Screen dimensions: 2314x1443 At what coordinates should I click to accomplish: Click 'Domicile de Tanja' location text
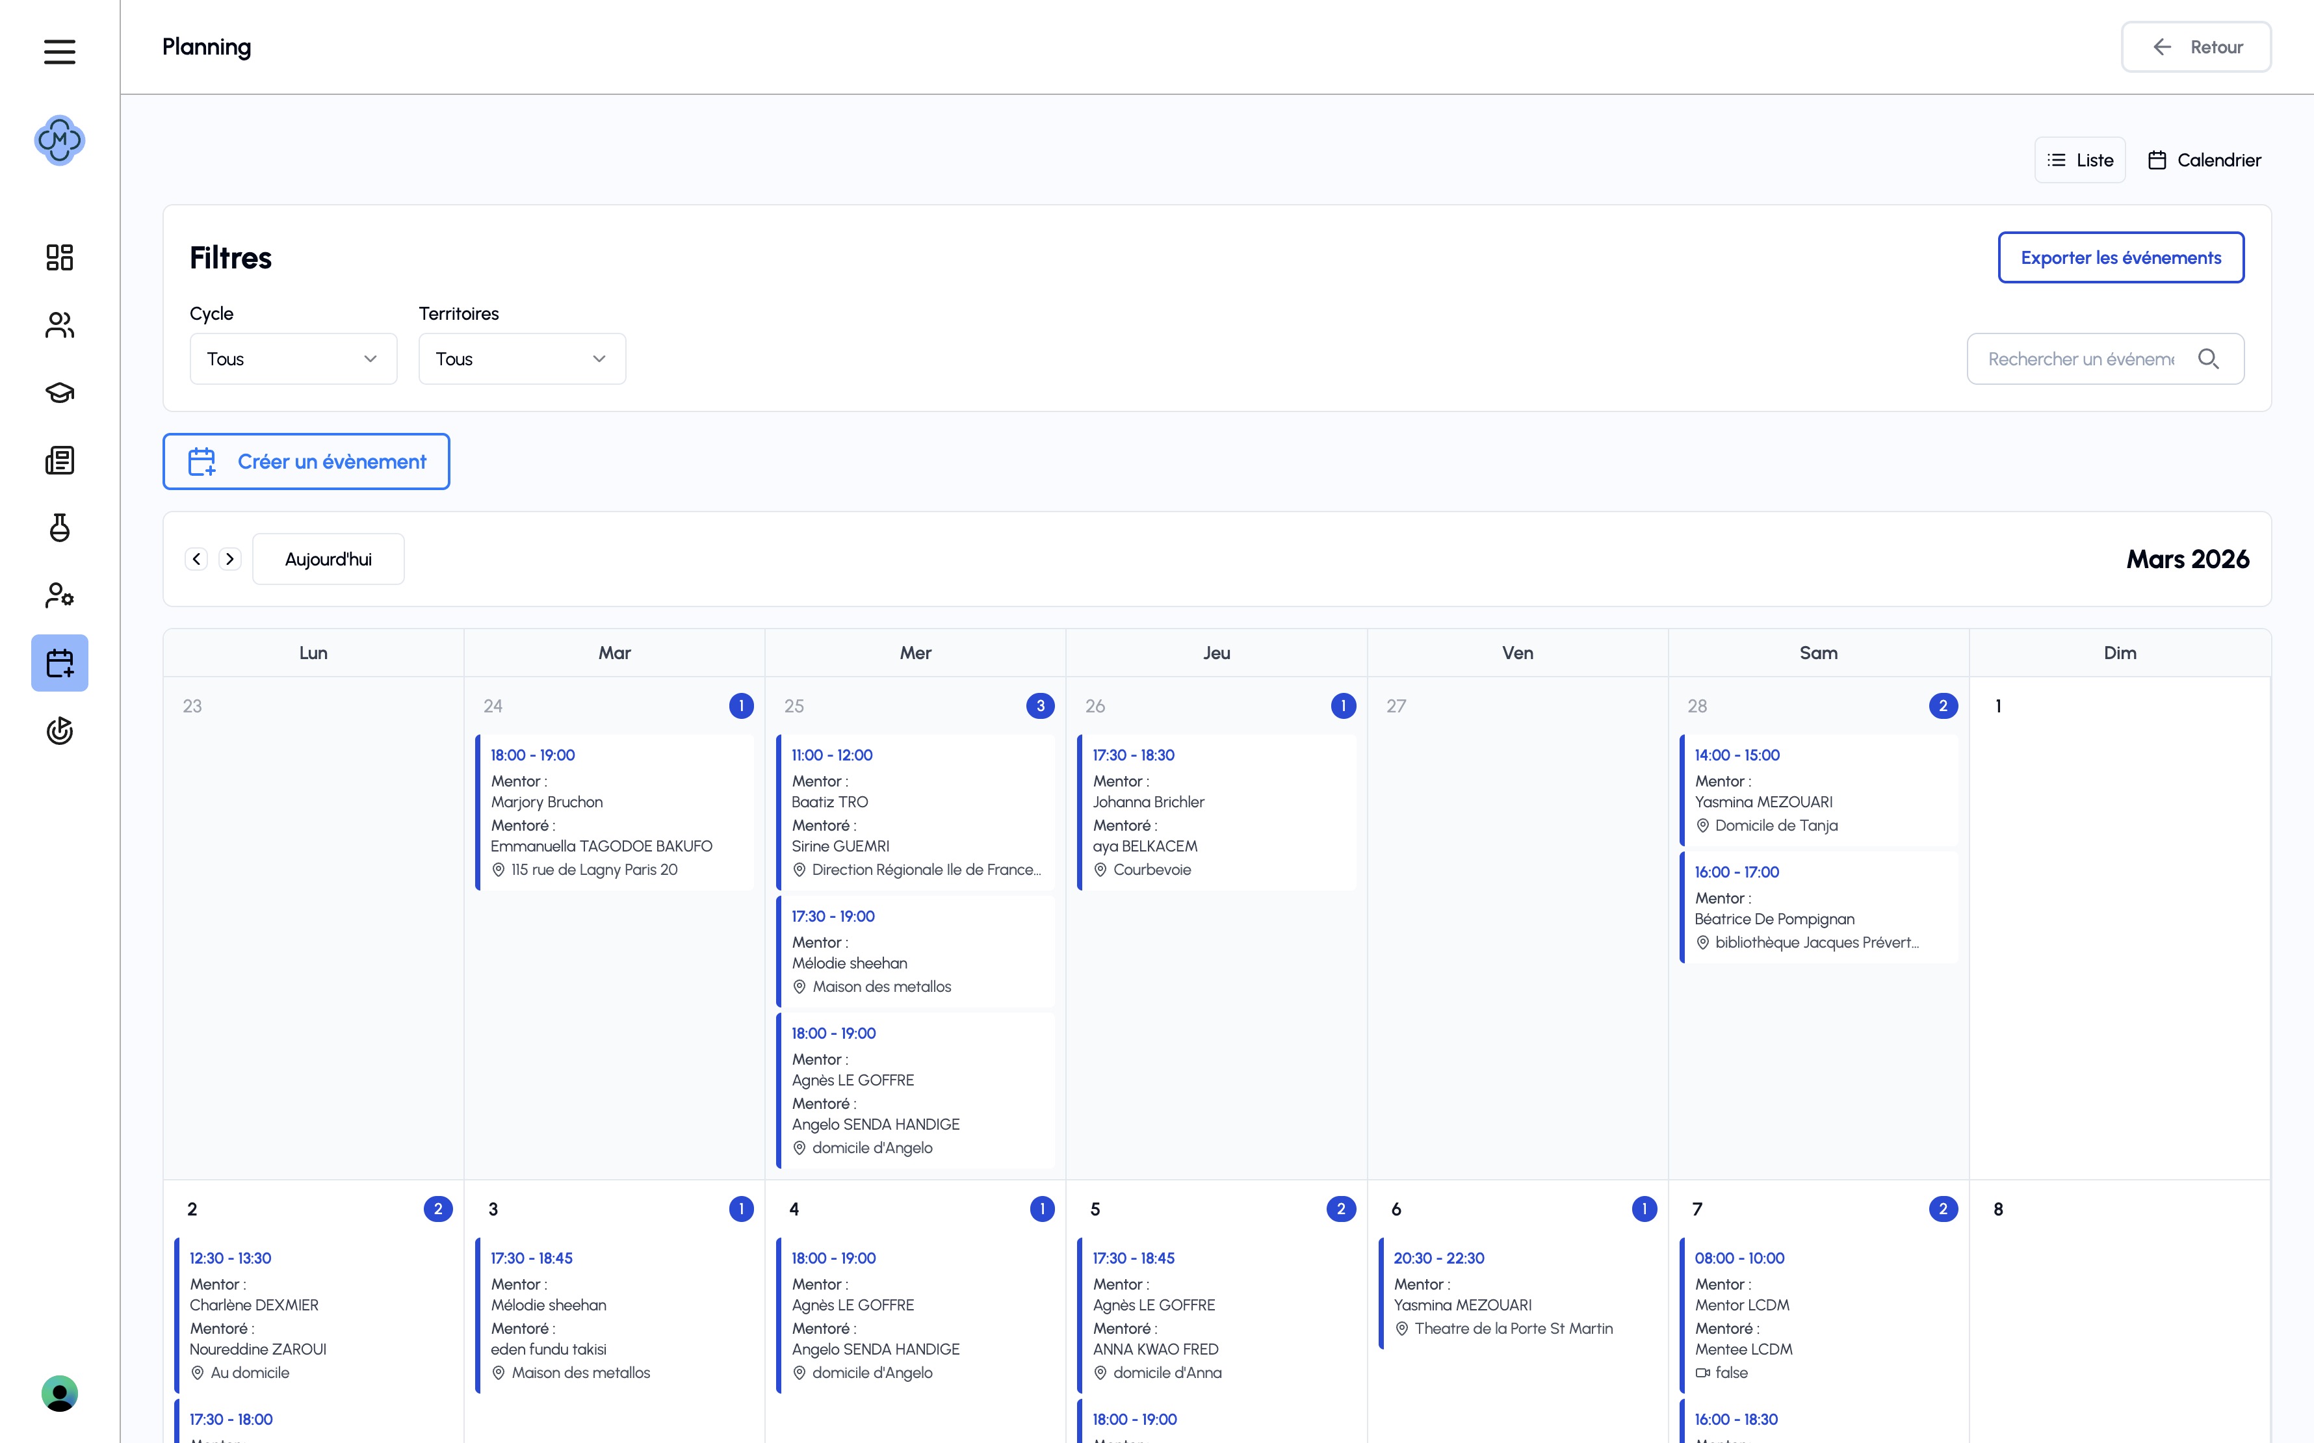(x=1776, y=825)
